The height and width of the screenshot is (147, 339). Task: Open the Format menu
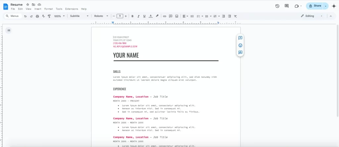pyautogui.click(x=48, y=9)
